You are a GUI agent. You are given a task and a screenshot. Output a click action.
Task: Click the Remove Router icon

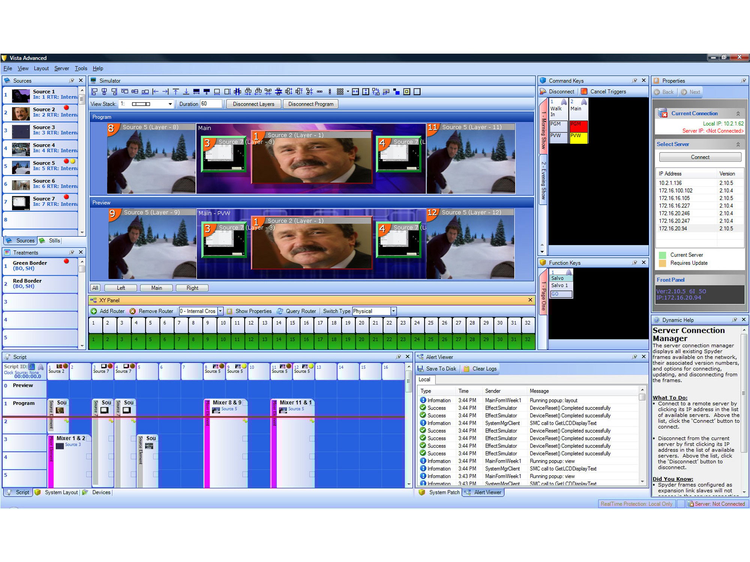pyautogui.click(x=133, y=311)
